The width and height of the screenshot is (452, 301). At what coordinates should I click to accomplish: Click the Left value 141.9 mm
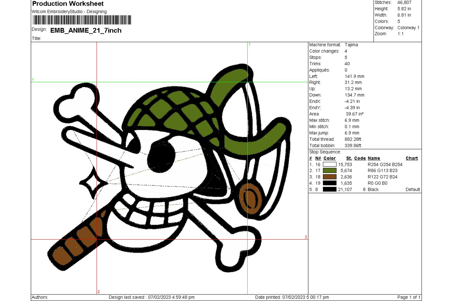(x=354, y=76)
